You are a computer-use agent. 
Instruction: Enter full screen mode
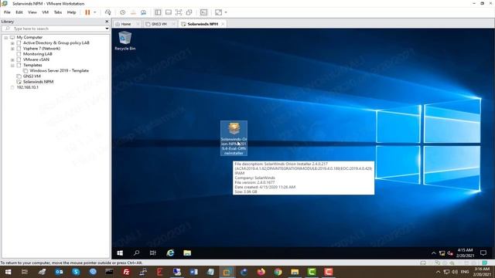click(x=179, y=12)
